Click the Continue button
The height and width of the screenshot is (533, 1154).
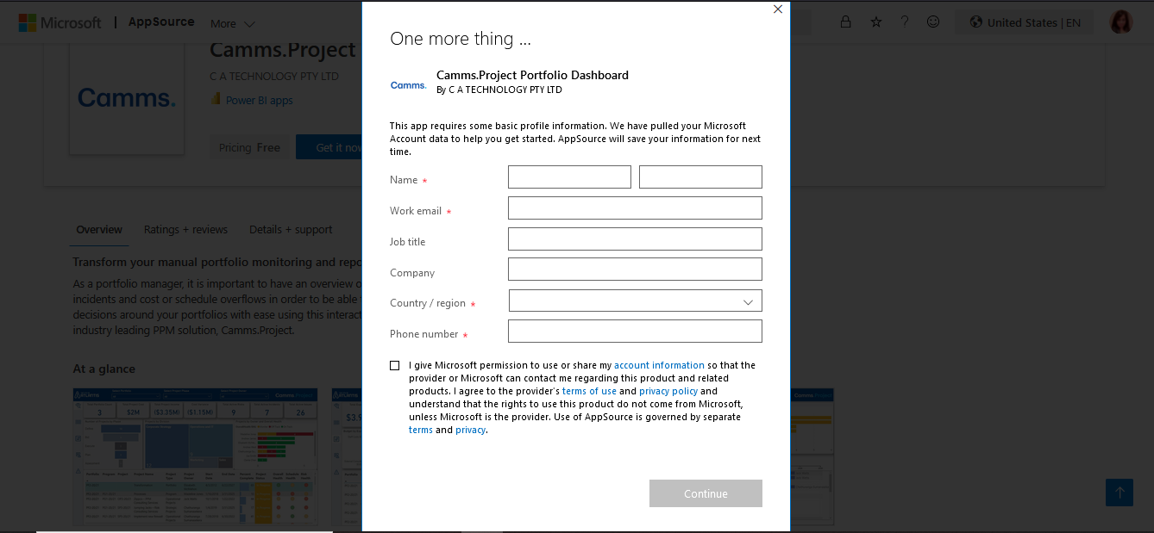coord(706,493)
